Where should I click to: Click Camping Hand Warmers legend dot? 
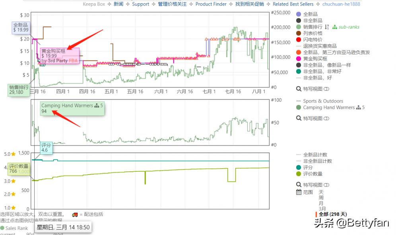click(x=299, y=108)
